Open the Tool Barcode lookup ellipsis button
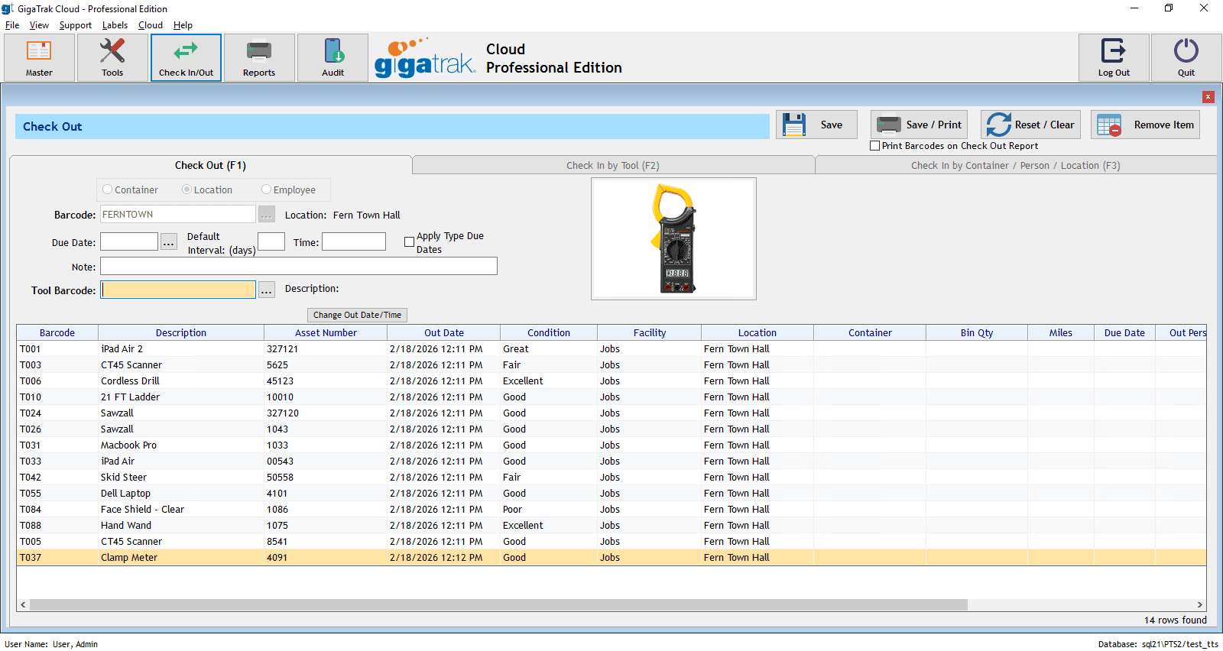 (x=266, y=290)
